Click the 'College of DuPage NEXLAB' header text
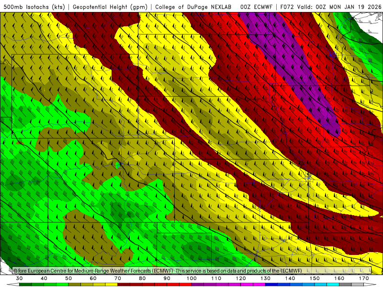This screenshot has height=287, width=383. click(193, 7)
